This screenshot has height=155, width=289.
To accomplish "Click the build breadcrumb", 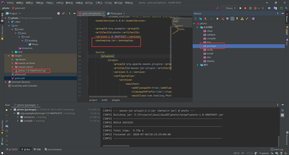I will click(x=104, y=100).
